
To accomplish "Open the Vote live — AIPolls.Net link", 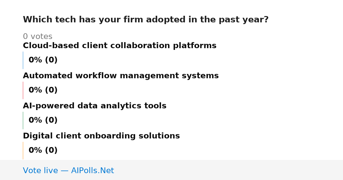I will click(68, 171).
